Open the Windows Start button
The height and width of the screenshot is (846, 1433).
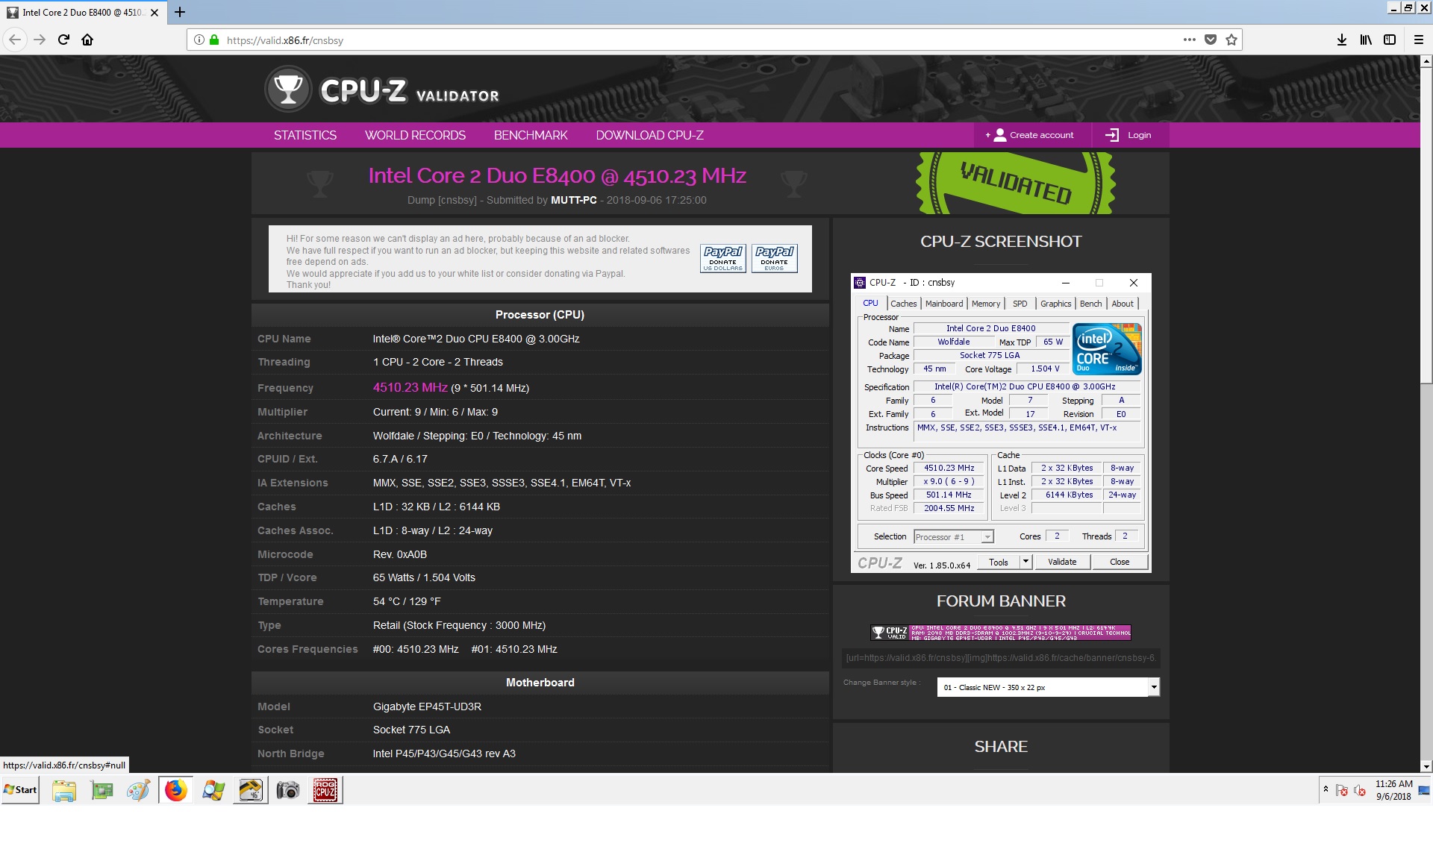(21, 789)
